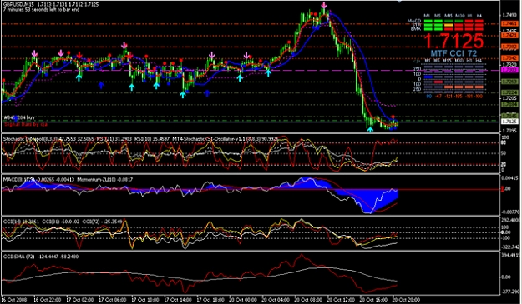Click the large red 1.7125 price display

(454, 41)
